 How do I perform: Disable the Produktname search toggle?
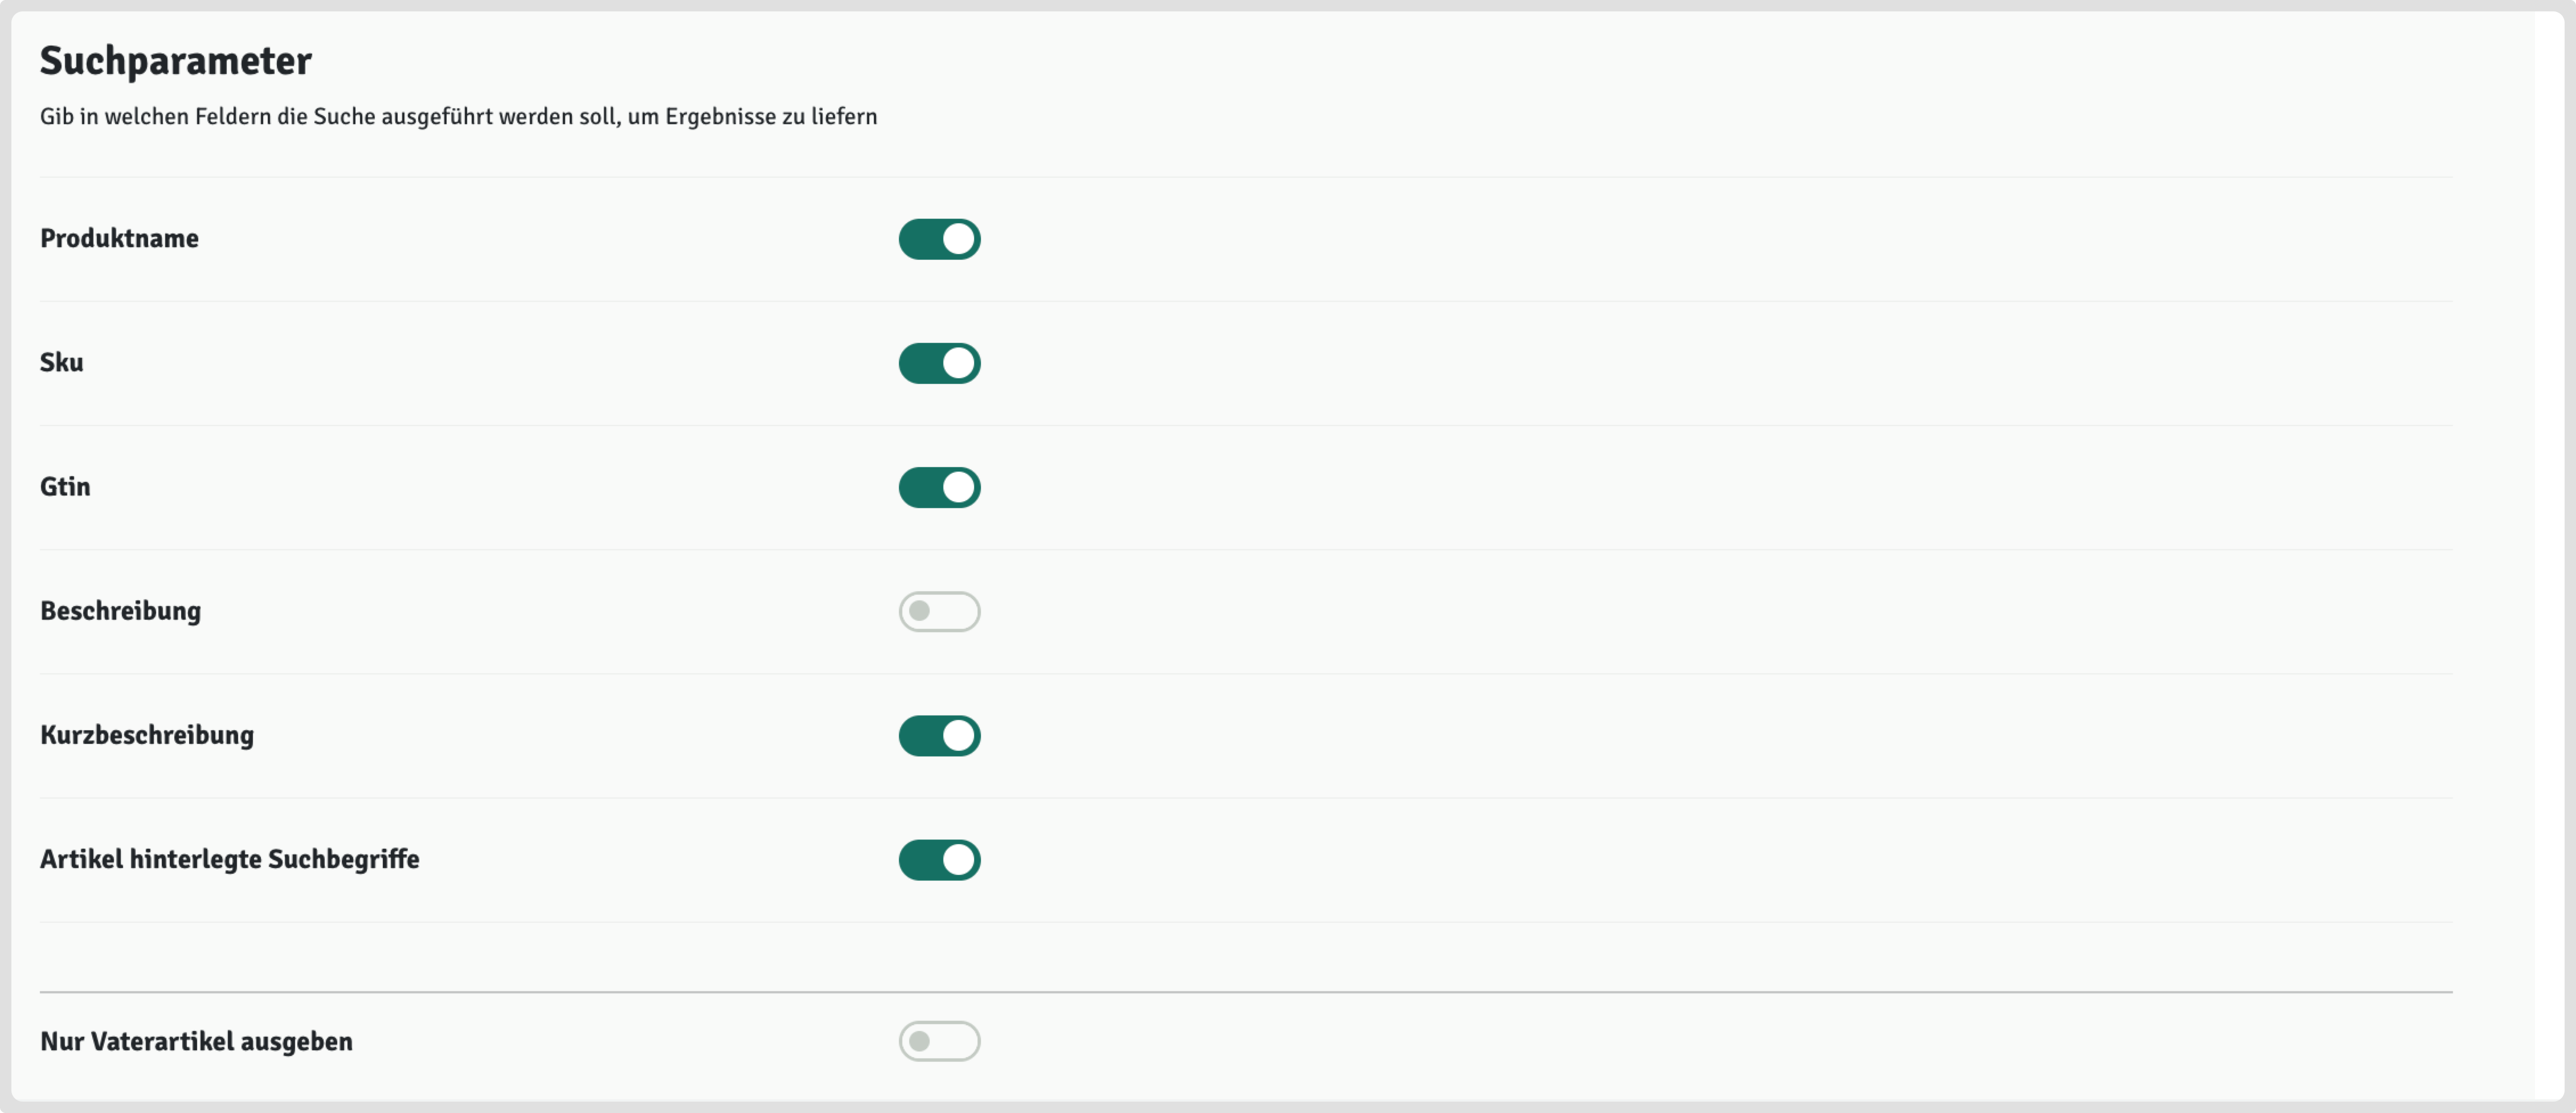coord(939,239)
